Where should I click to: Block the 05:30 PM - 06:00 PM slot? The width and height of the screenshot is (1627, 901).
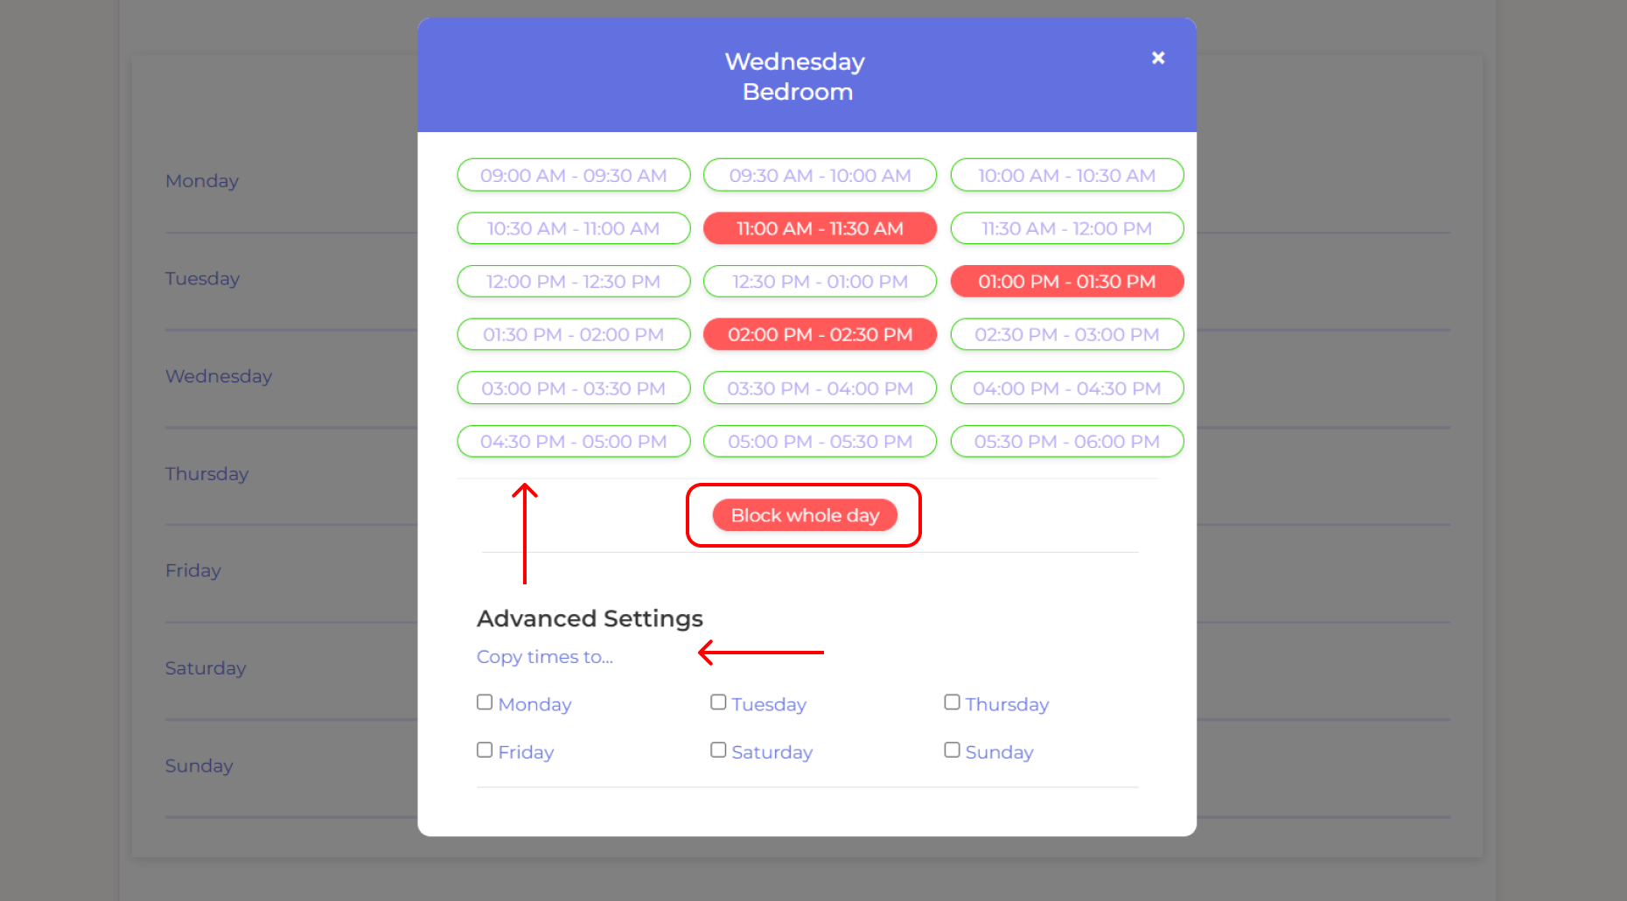tap(1066, 442)
